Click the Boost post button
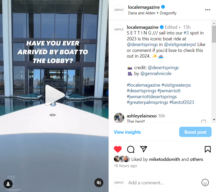 (x=195, y=132)
